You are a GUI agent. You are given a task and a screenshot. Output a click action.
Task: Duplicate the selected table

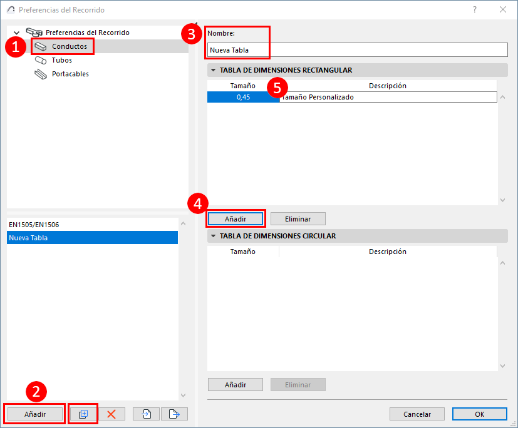pos(83,414)
